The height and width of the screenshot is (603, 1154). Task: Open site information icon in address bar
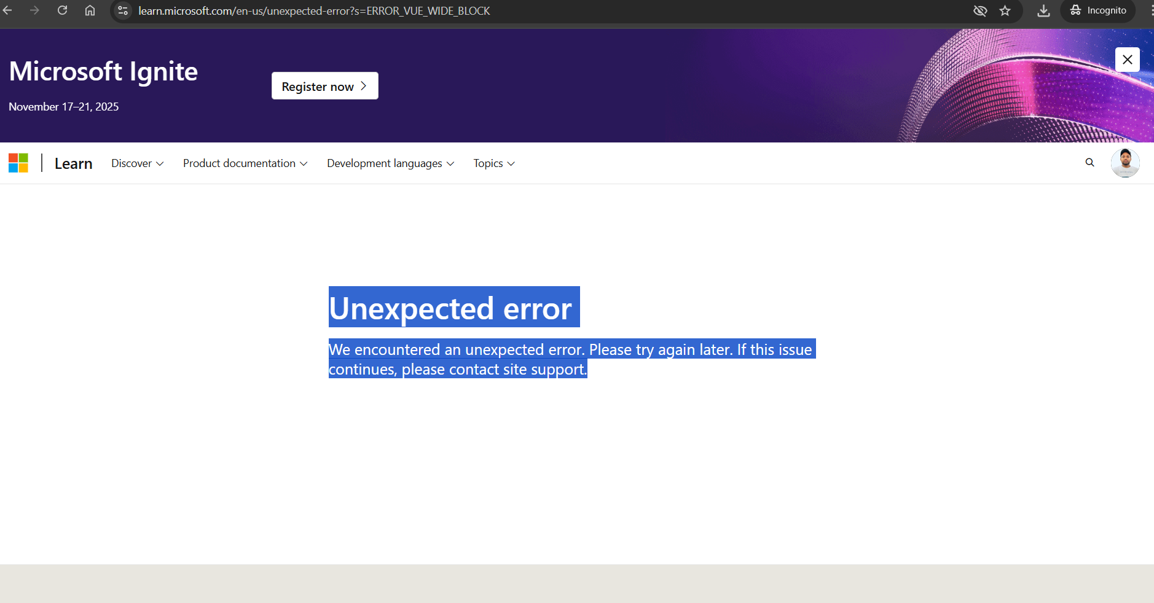pos(123,10)
